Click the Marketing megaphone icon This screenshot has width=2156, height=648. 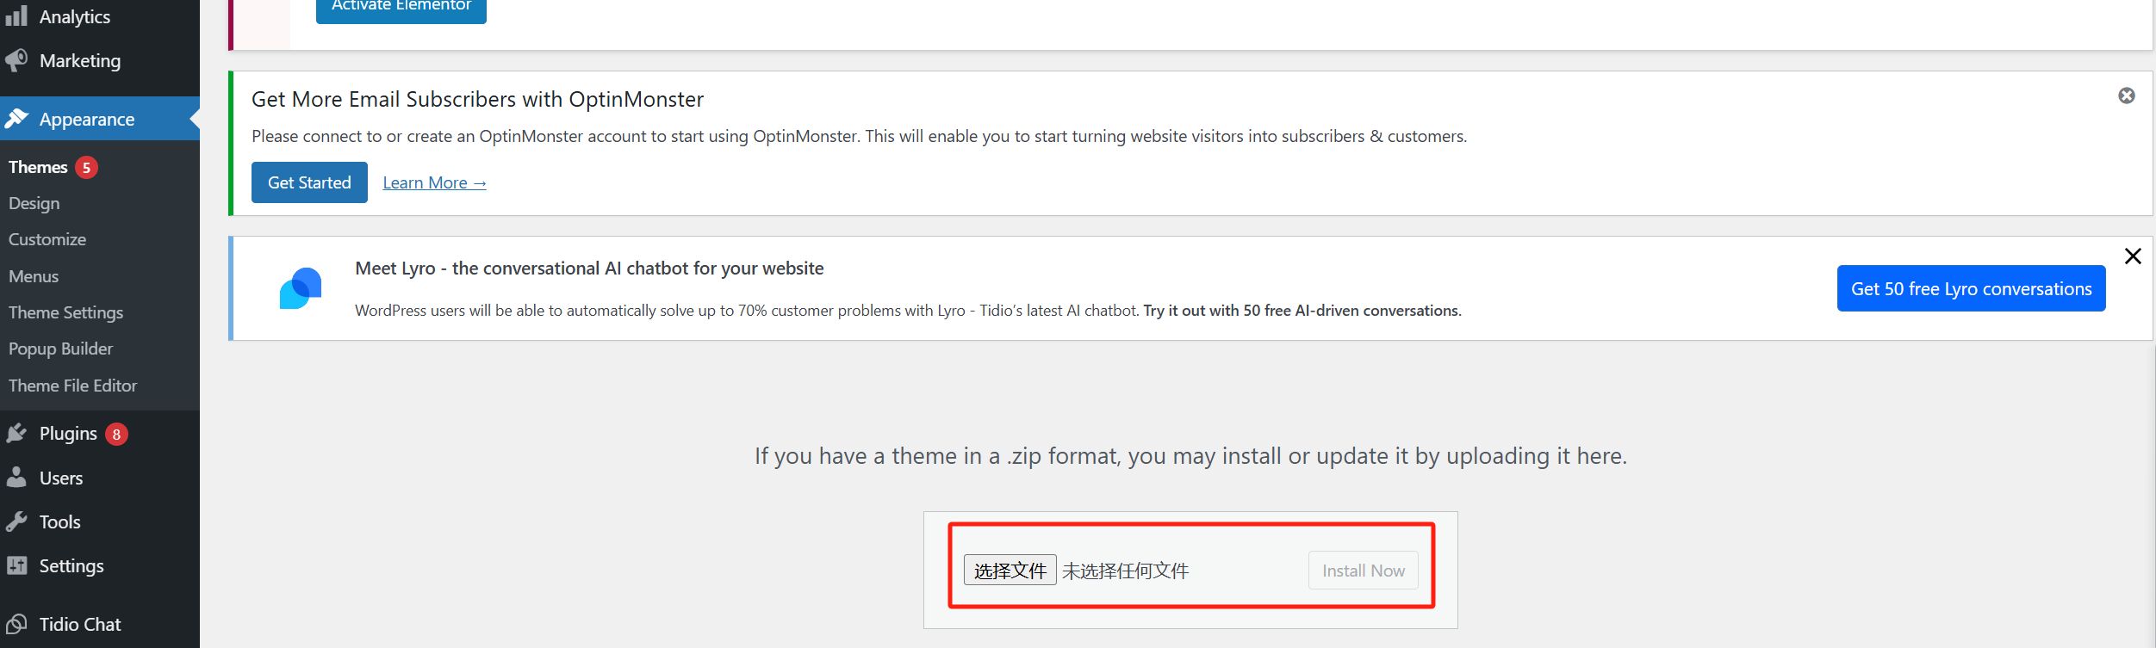tap(16, 60)
